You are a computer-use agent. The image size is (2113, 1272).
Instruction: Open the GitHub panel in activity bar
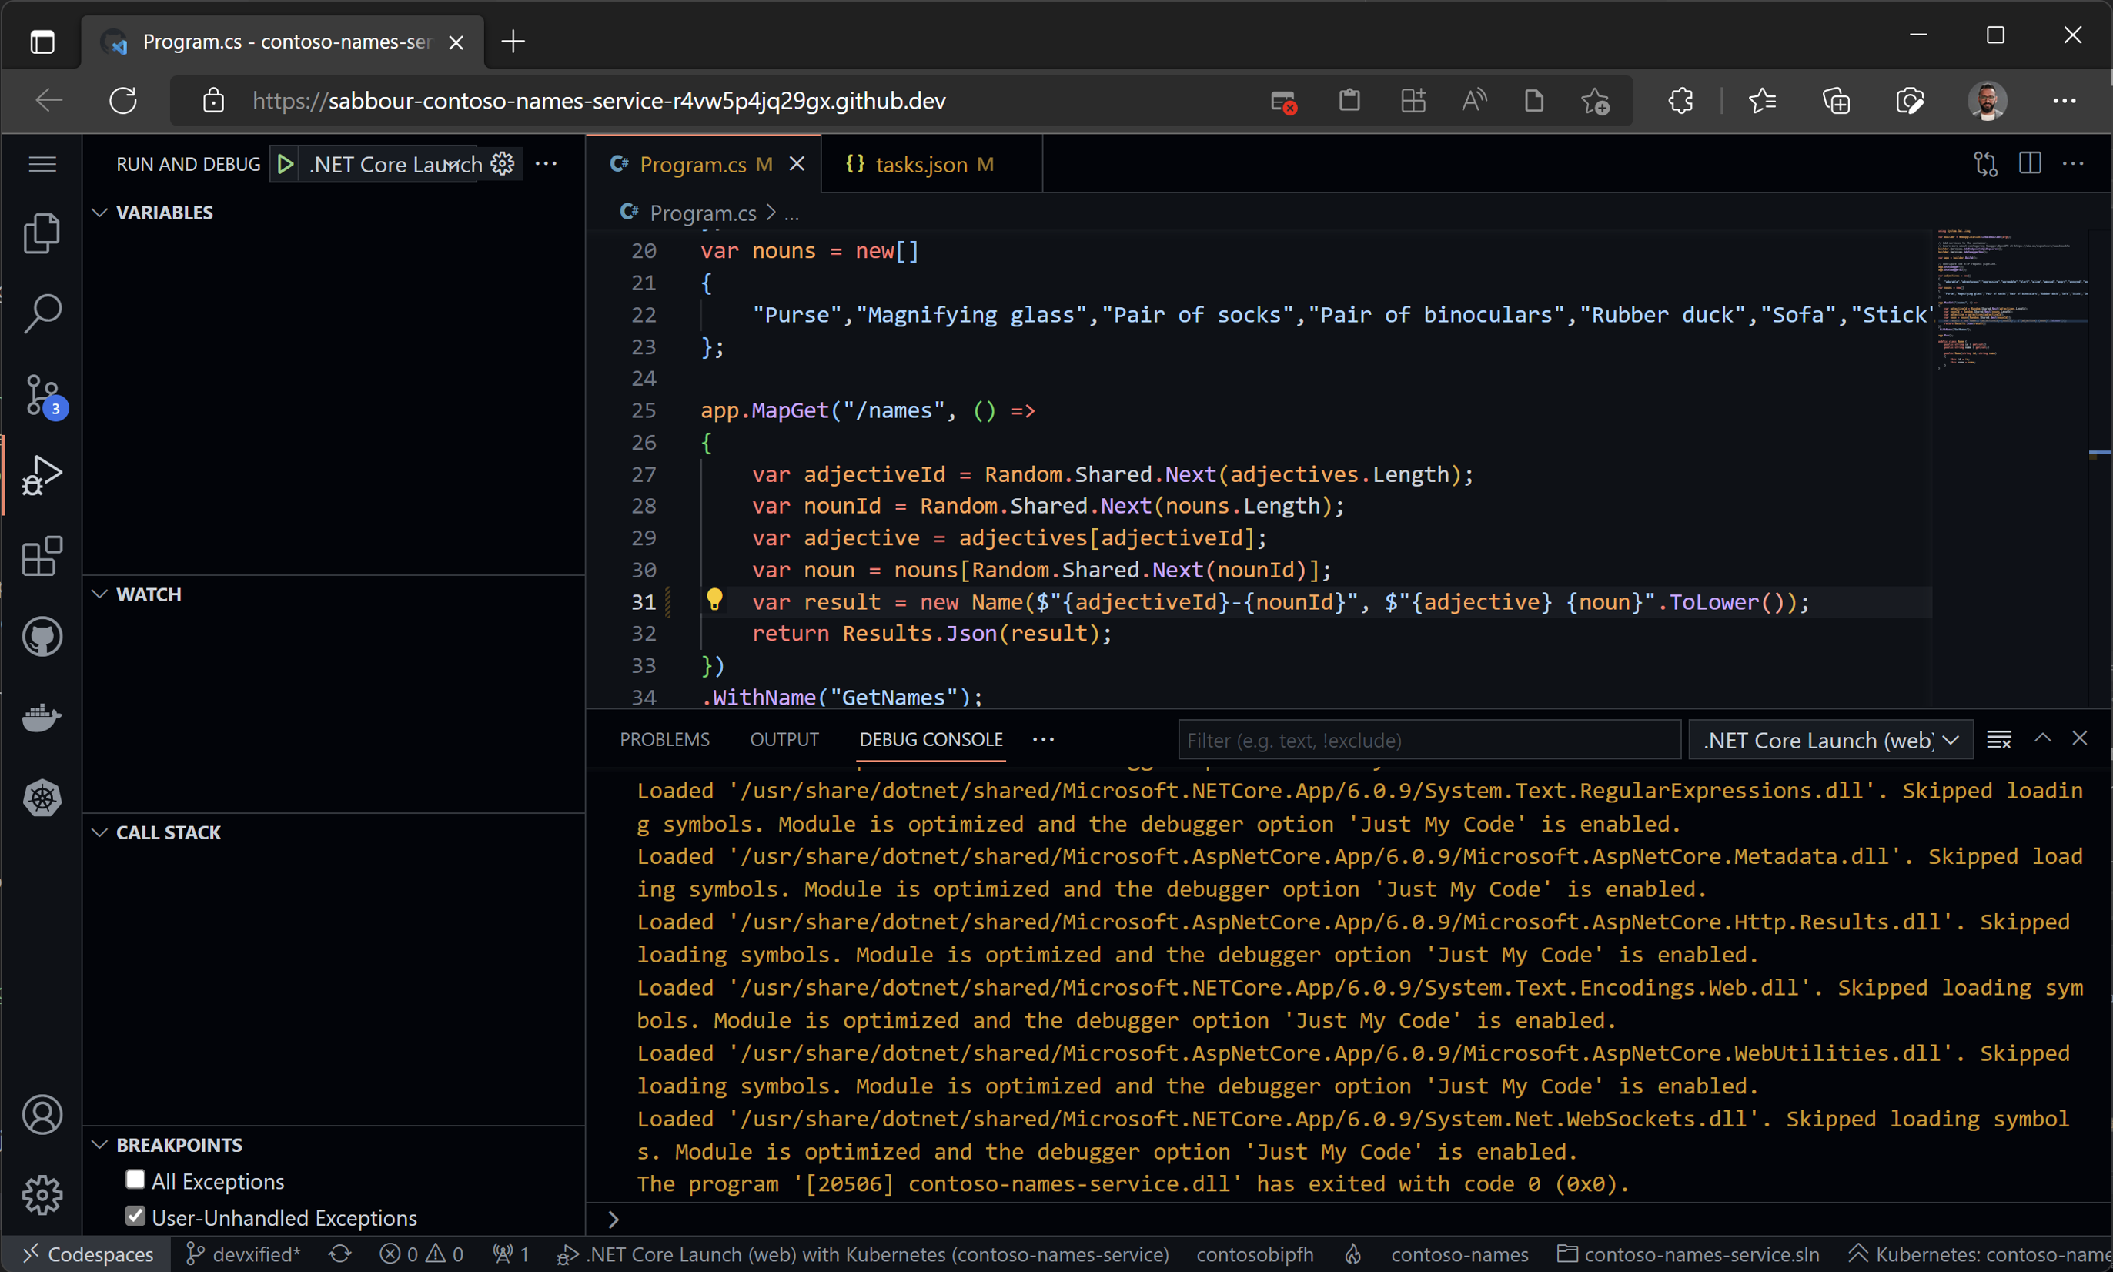pyautogui.click(x=41, y=637)
